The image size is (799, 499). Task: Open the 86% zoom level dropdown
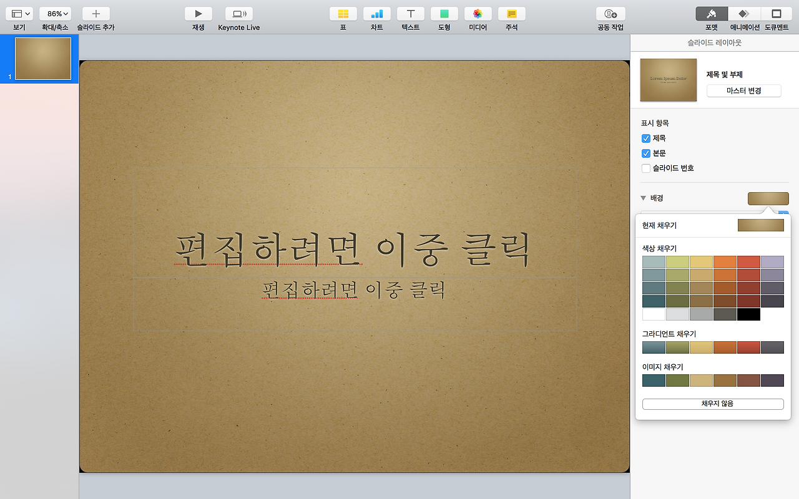pos(55,14)
